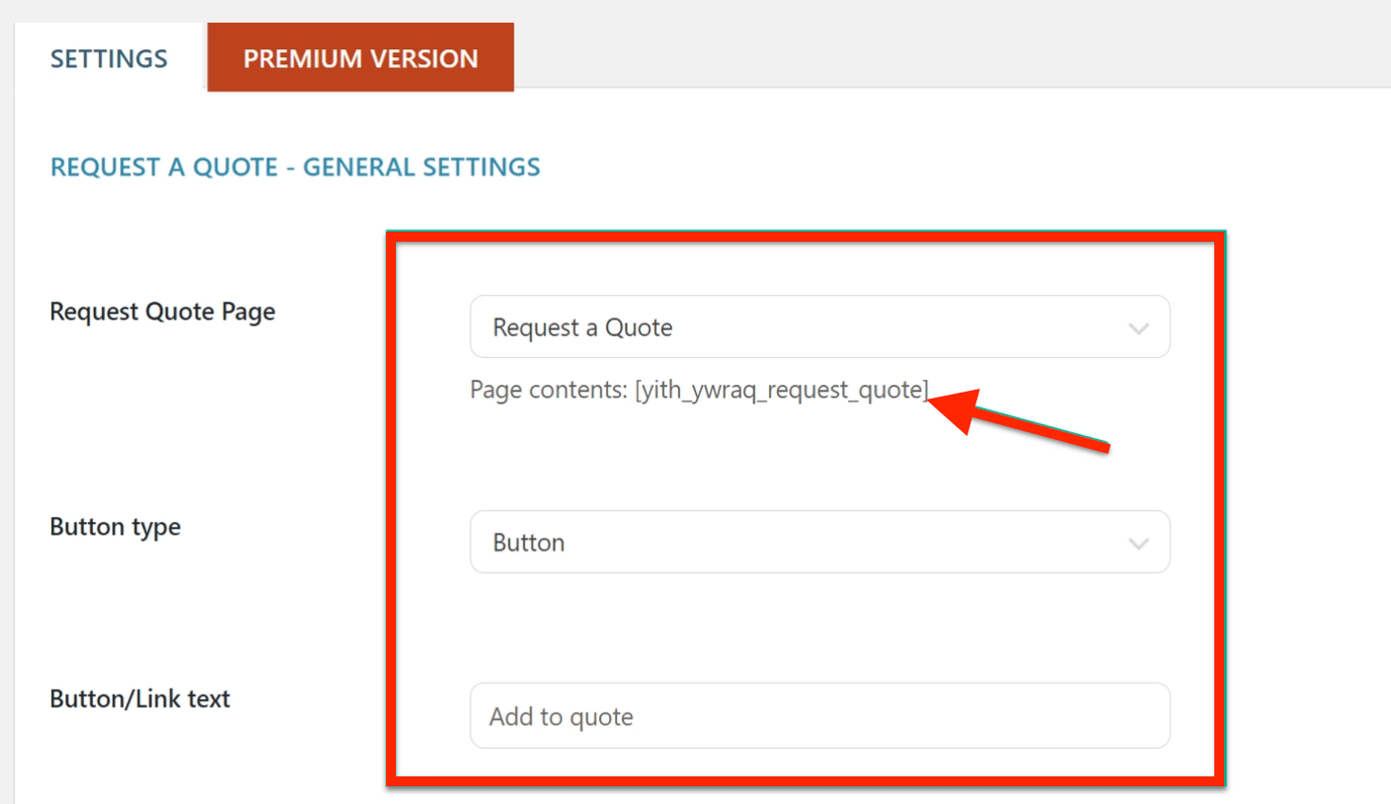1391x804 pixels.
Task: Focus the Button/Link text input field
Action: pos(818,716)
